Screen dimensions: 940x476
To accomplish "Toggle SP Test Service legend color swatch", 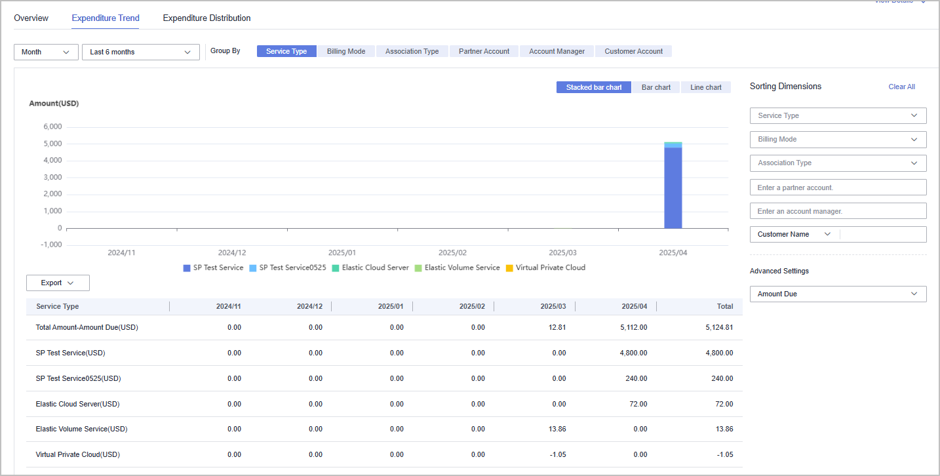I will (x=187, y=268).
